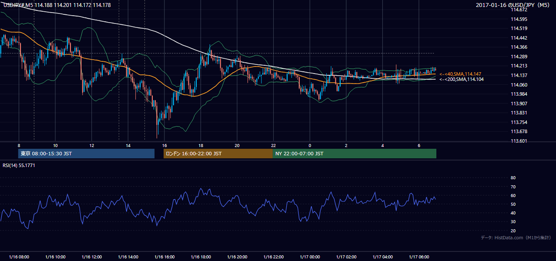Click the bottom time label 1/17 02:00
This screenshot has width=556, height=261.
[x=346, y=257]
